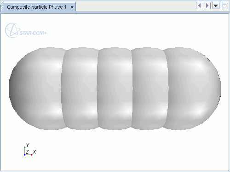Select the Composite particle Phase 1 tab
This screenshot has height=172, width=230.
click(x=37, y=7)
